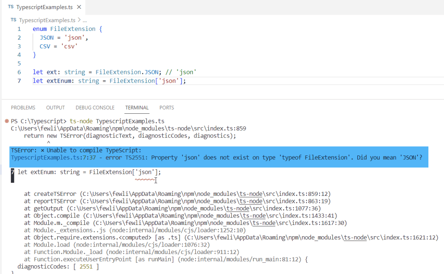Open the PROBLEMS panel tab

click(23, 108)
